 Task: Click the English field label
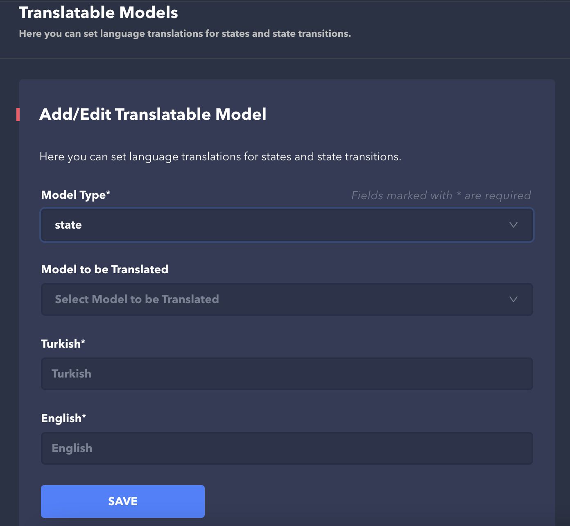[61, 418]
